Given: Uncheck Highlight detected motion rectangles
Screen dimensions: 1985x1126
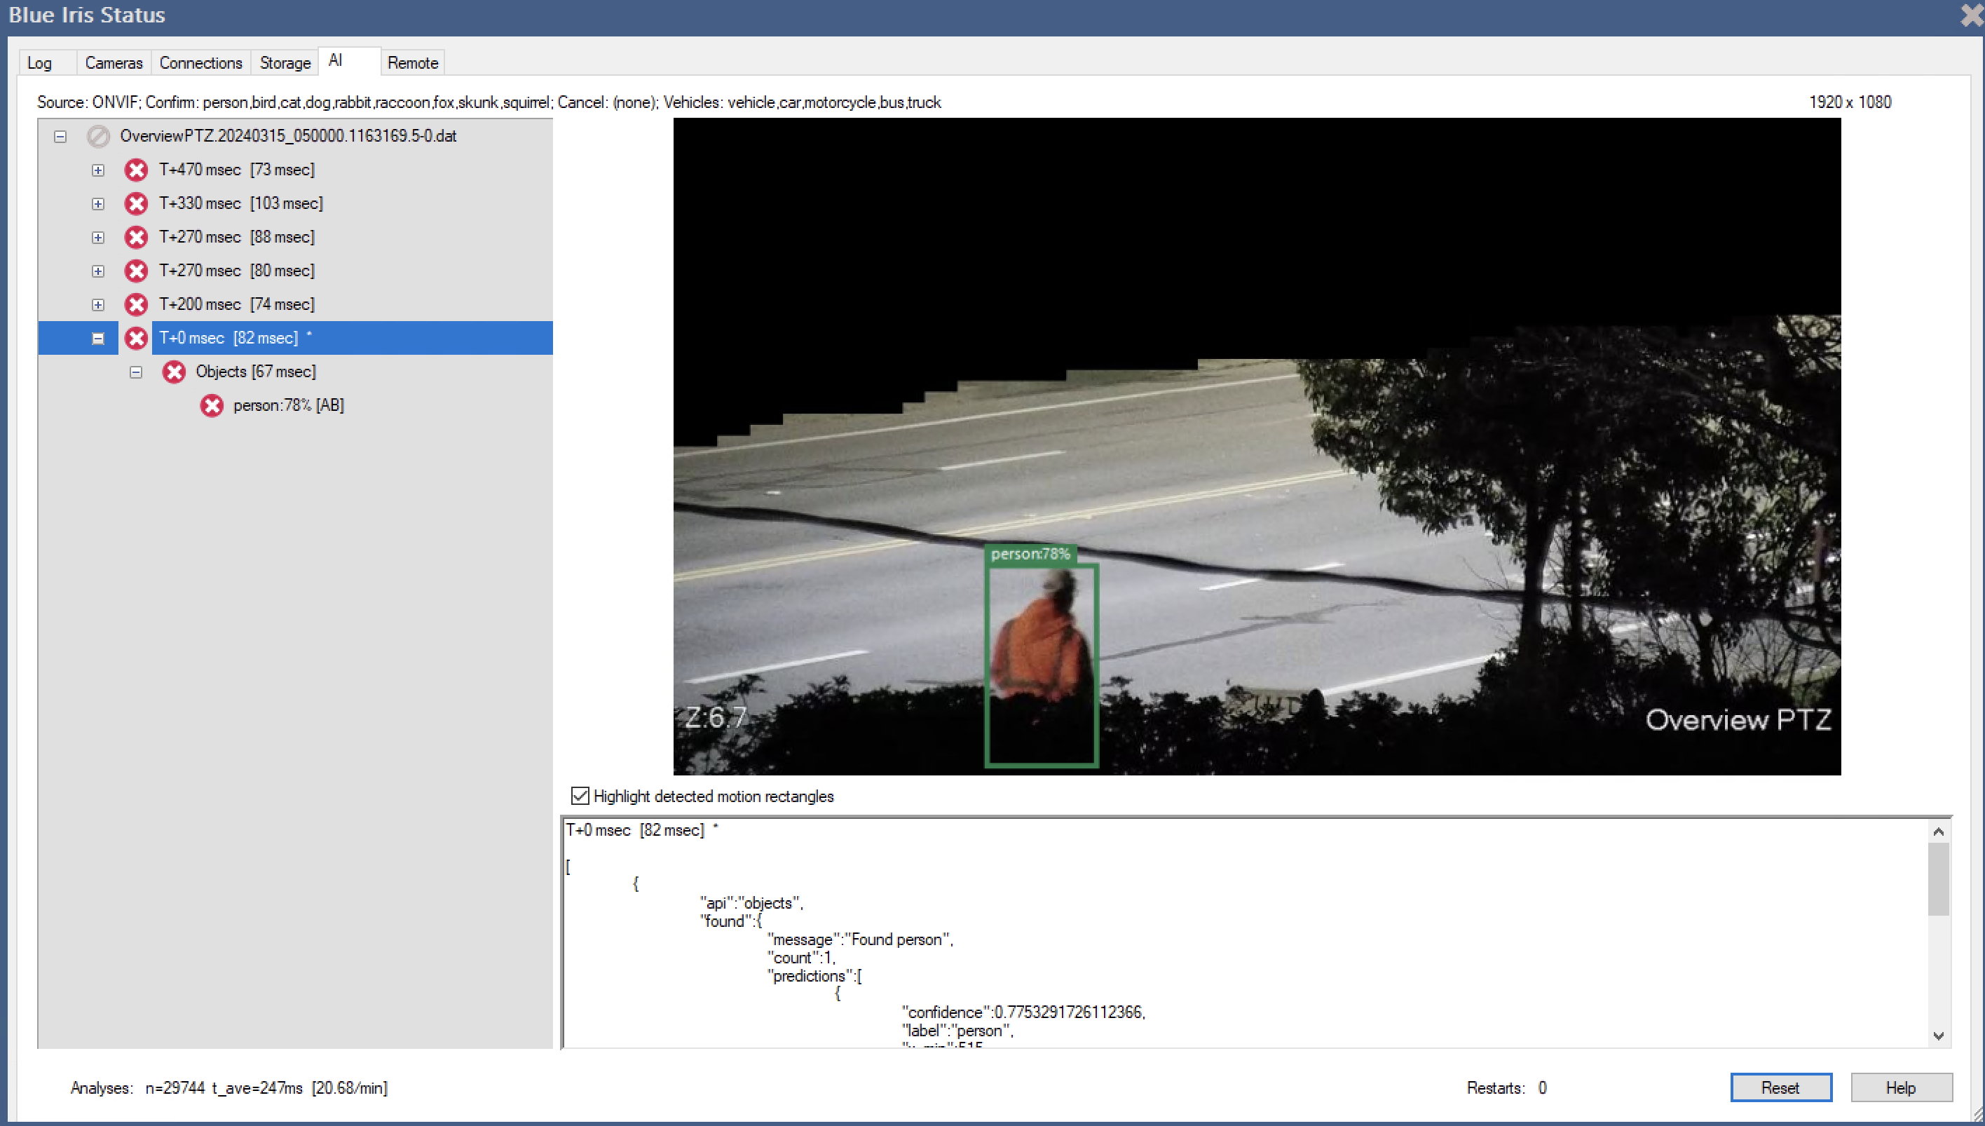Looking at the screenshot, I should pos(580,796).
